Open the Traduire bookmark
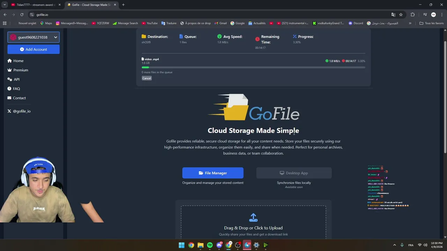The height and width of the screenshot is (251, 447). (x=169, y=23)
